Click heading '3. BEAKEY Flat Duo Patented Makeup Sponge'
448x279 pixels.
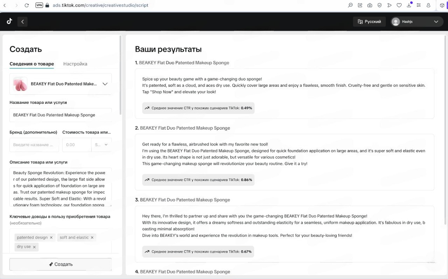click(182, 200)
